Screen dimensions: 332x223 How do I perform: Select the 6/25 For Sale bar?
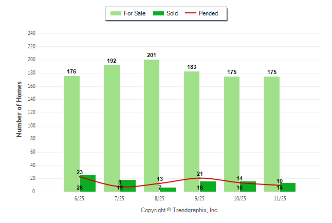tap(71, 134)
